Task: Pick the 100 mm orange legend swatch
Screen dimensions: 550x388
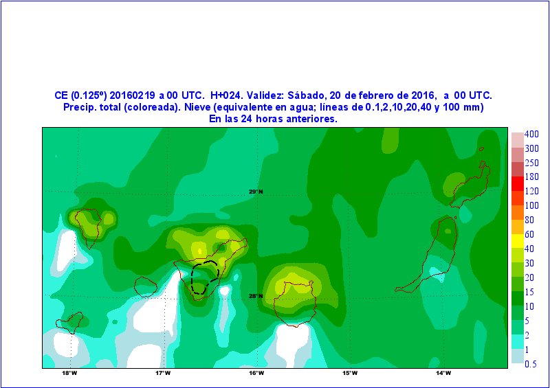Action: coord(518,212)
